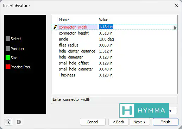Select the connector_height row name
The image size is (182, 129).
pos(74,33)
